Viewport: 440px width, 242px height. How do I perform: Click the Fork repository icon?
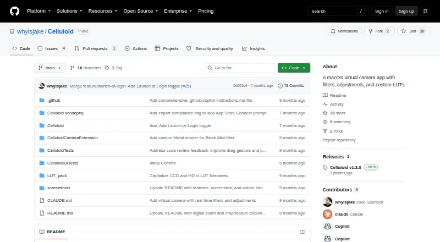coord(370,31)
